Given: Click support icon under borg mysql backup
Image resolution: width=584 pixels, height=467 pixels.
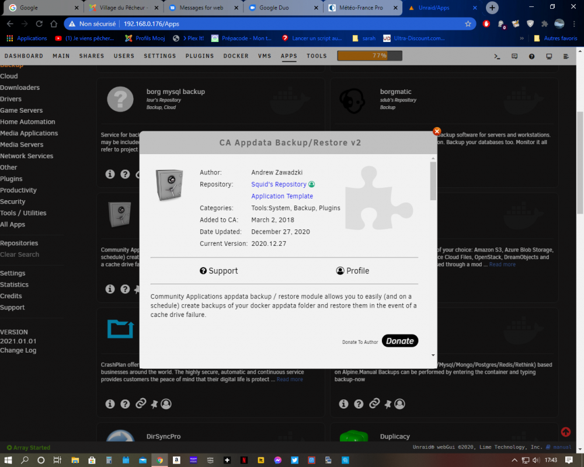Looking at the screenshot, I should (125, 174).
